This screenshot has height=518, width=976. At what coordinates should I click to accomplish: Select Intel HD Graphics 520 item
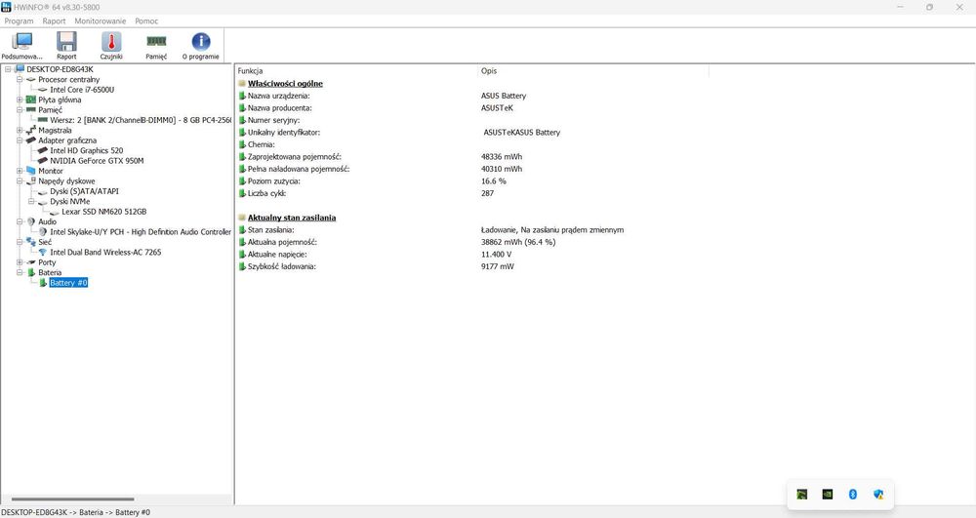click(87, 150)
